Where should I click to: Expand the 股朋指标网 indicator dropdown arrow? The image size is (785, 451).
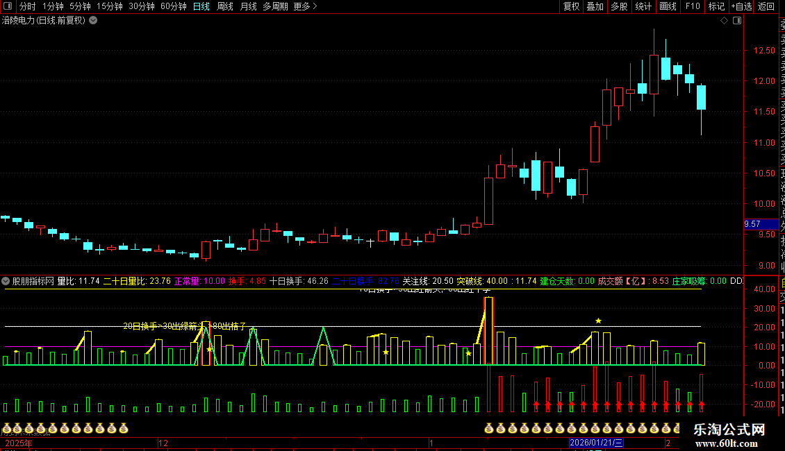tap(6, 281)
